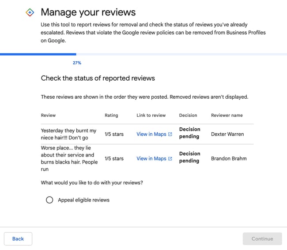This screenshot has width=287, height=250.
Task: Click external-link icon in Brandon Brahm's row
Action: point(170,159)
